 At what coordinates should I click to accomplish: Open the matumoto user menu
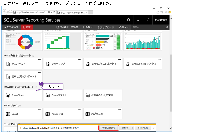(x=161, y=20)
